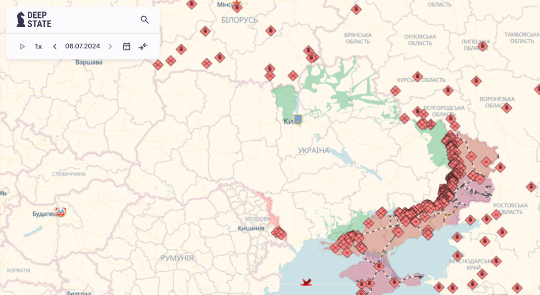Image resolution: width=540 pixels, height=295 pixels.
Task: Click the compare arrows icon
Action: tap(143, 46)
